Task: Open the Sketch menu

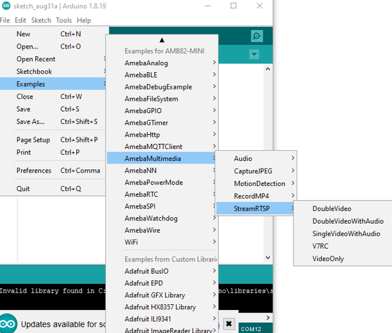Action: pos(41,20)
